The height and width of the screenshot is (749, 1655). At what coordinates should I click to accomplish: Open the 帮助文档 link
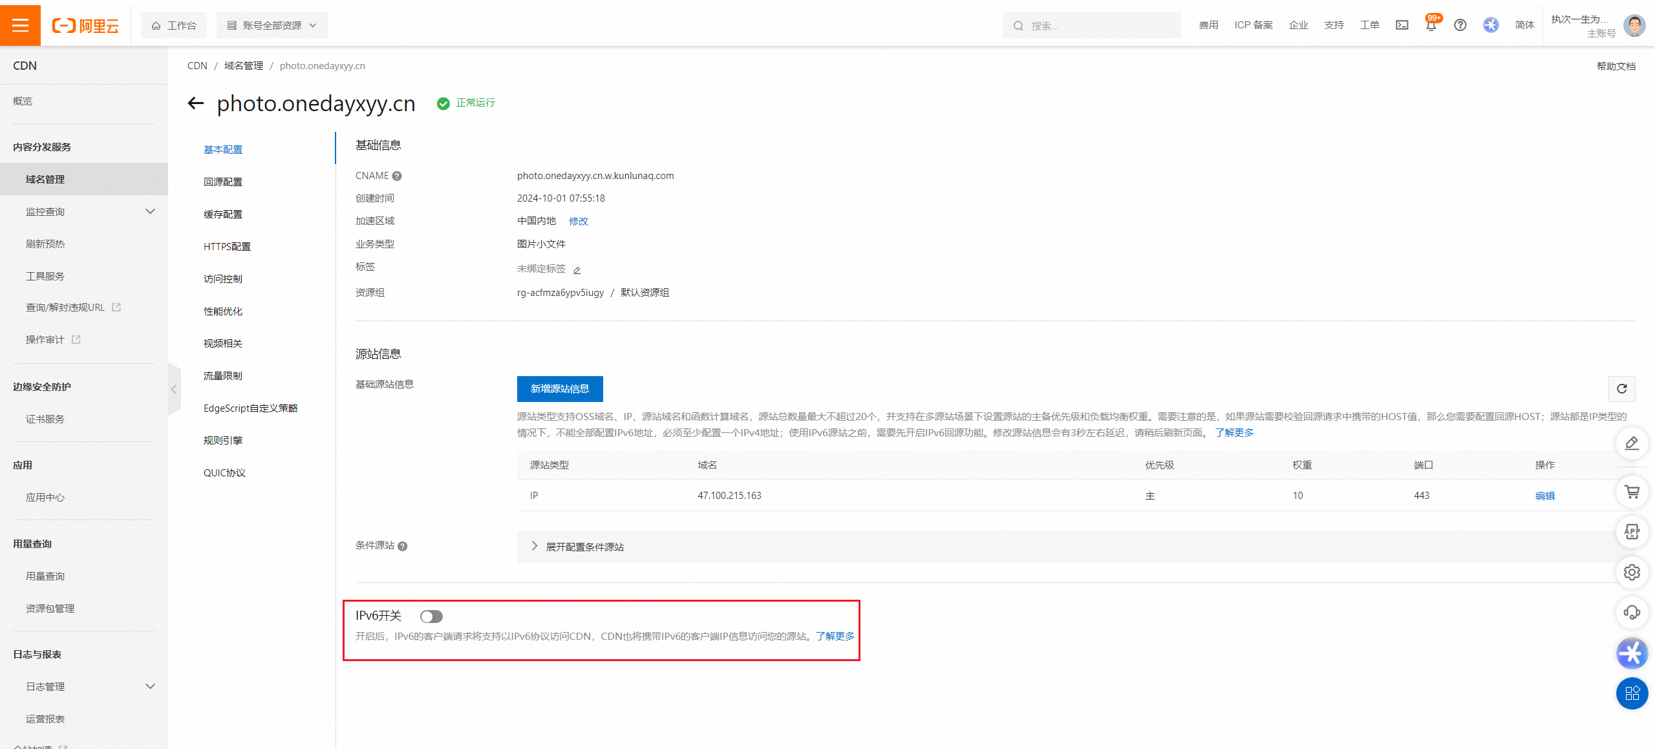pos(1616,66)
